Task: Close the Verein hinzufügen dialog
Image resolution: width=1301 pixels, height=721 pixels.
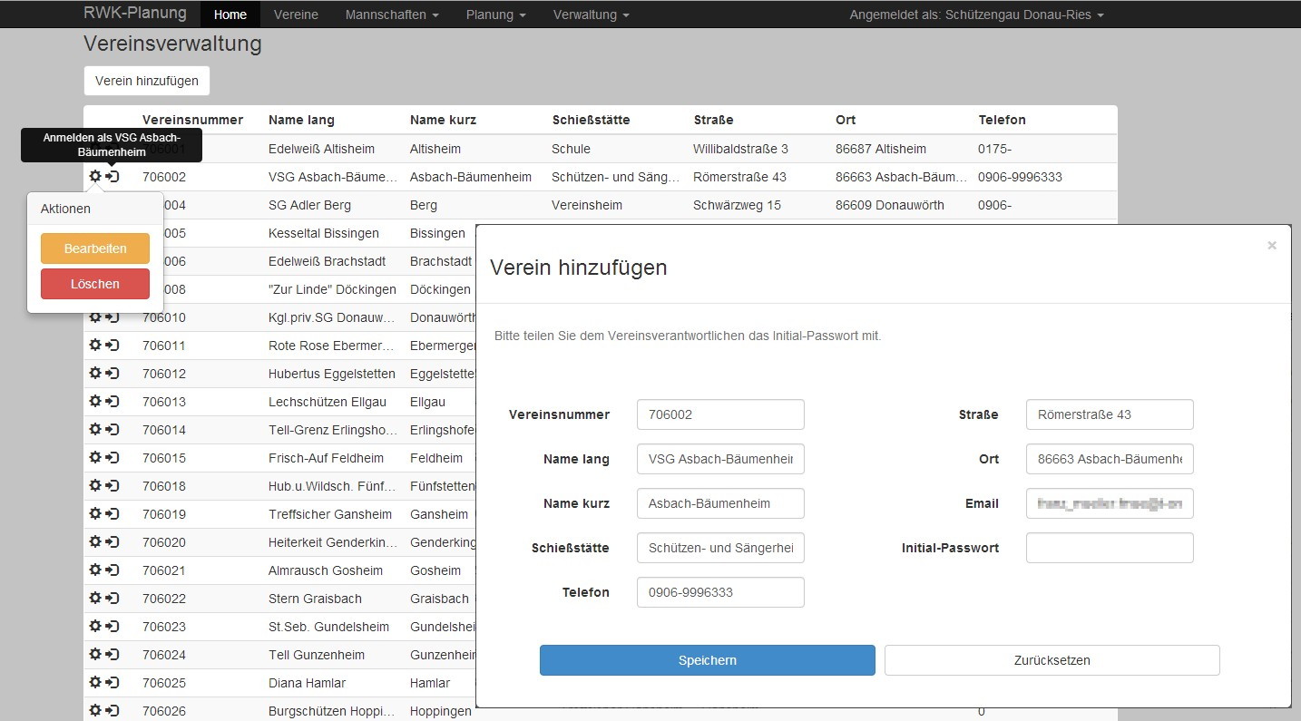Action: click(x=1271, y=246)
